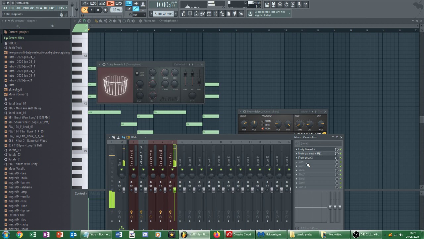Open Fruity delay 2 gear settings

[244, 112]
